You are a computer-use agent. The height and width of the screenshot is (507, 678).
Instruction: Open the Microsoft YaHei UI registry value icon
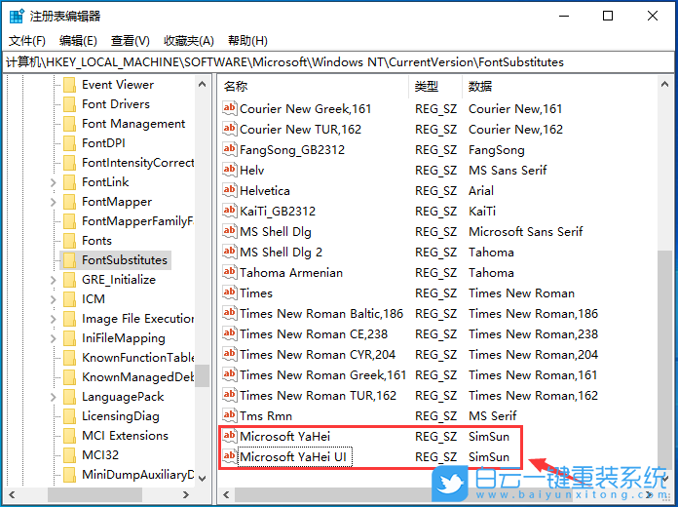pyautogui.click(x=230, y=457)
